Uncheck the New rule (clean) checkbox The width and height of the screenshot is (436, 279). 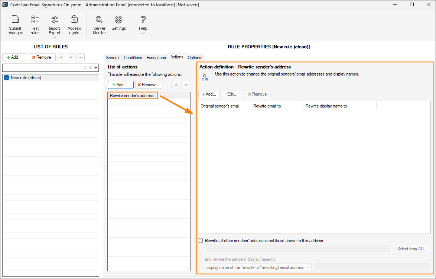(6, 78)
